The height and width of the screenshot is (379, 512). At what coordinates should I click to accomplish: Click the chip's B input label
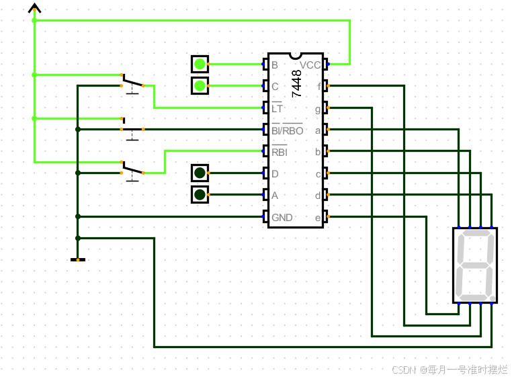click(x=275, y=65)
